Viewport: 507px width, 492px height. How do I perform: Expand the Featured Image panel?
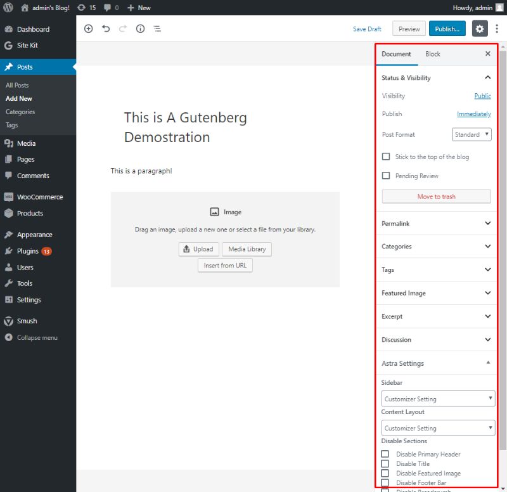click(436, 293)
